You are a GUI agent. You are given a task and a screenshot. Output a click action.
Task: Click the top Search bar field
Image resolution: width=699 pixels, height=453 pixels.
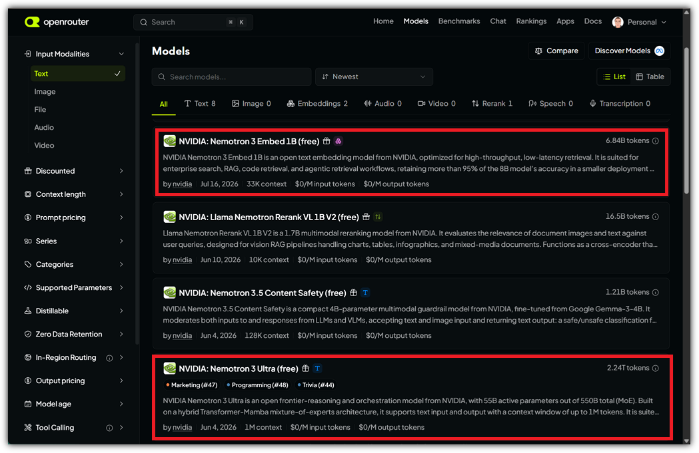coord(193,22)
